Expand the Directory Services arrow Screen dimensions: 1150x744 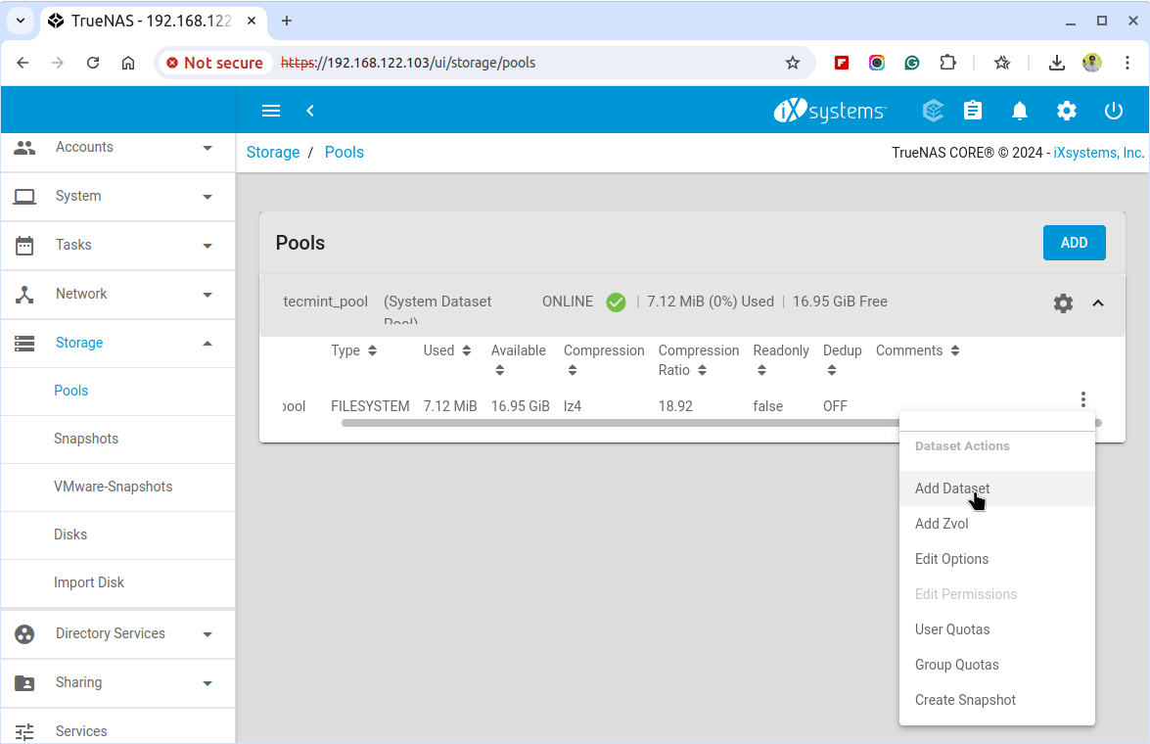click(x=207, y=634)
